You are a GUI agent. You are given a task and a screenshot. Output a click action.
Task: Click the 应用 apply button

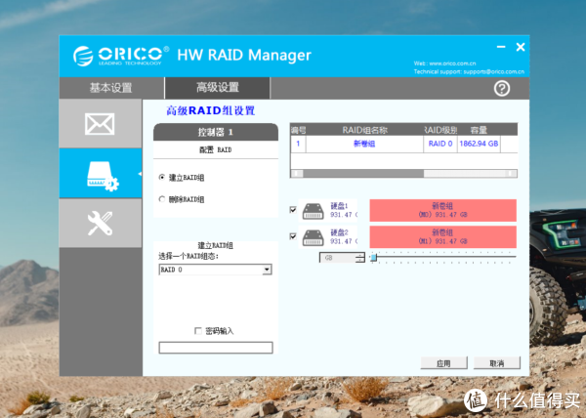pyautogui.click(x=443, y=362)
